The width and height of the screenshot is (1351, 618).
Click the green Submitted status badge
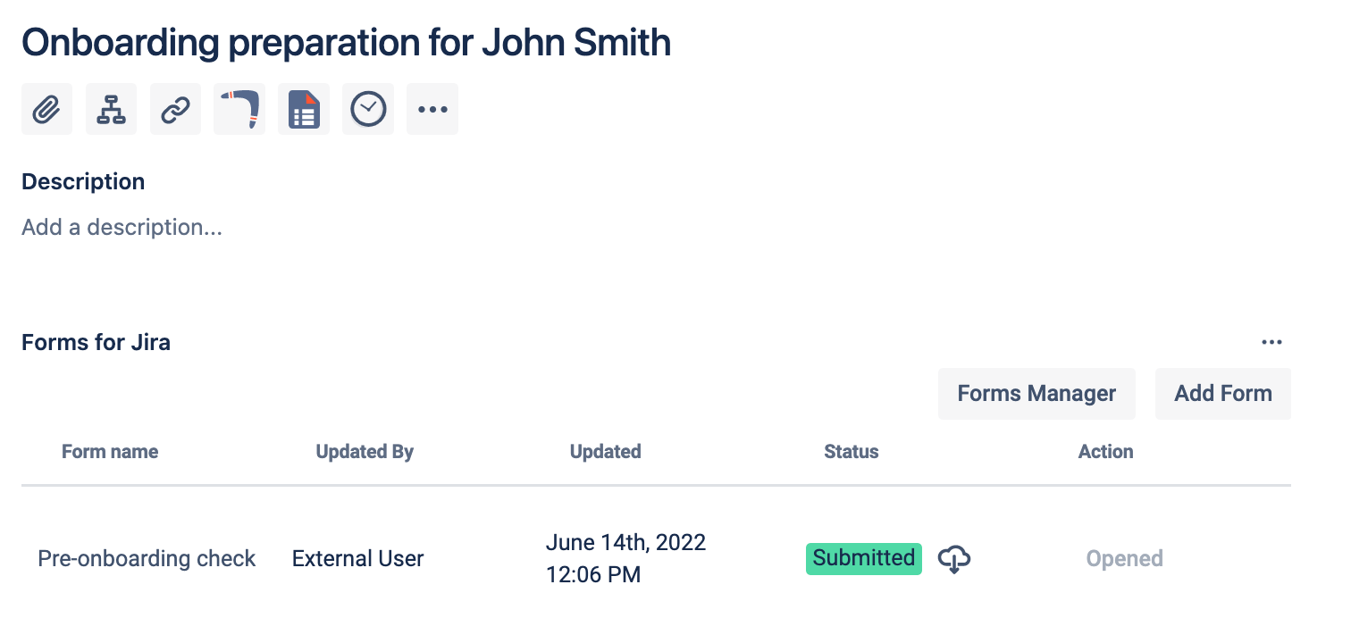(863, 558)
